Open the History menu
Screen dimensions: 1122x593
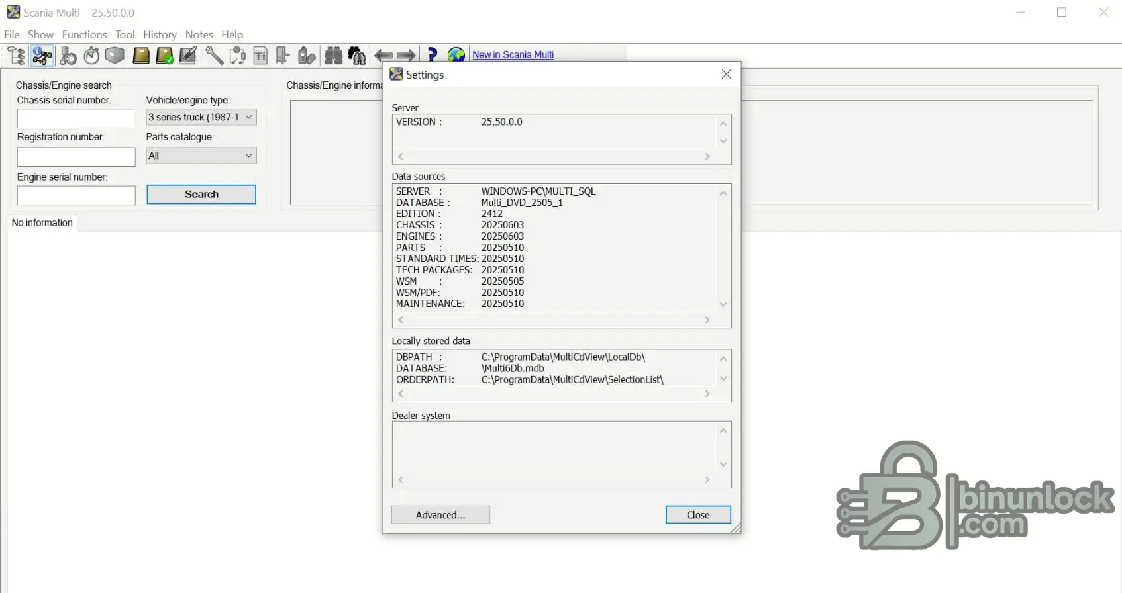(160, 34)
